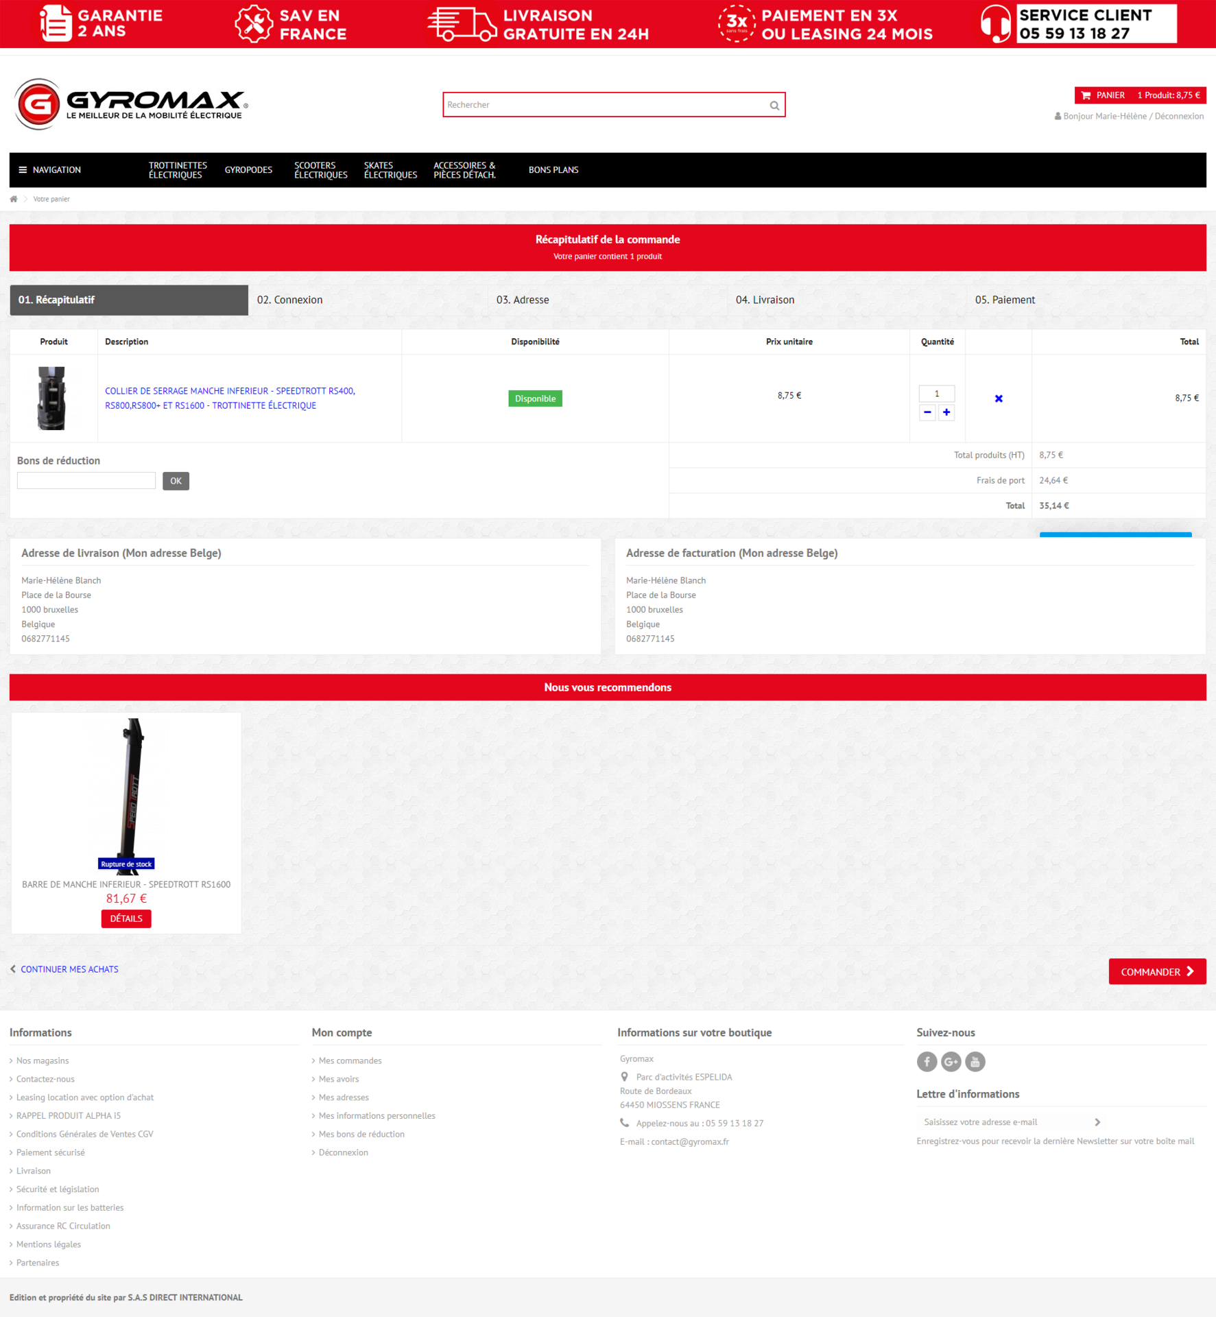Open Mes commandes footer link

click(350, 1060)
